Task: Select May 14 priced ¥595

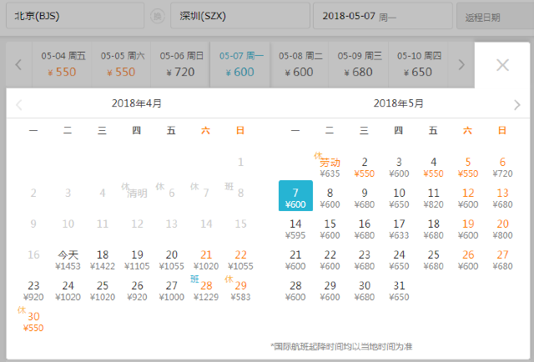Action: [295, 229]
